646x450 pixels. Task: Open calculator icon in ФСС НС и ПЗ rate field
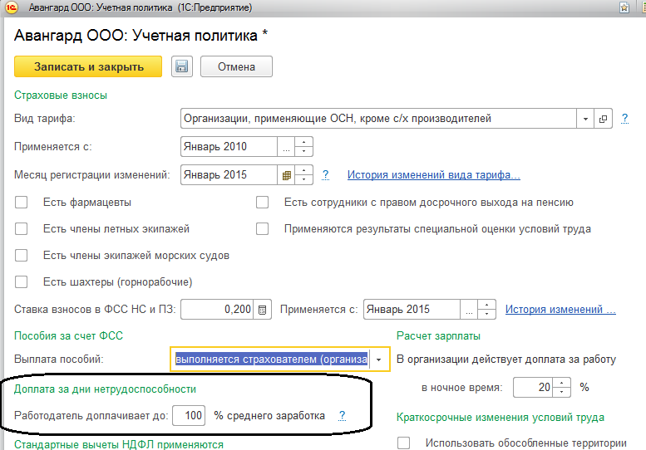pos(263,310)
